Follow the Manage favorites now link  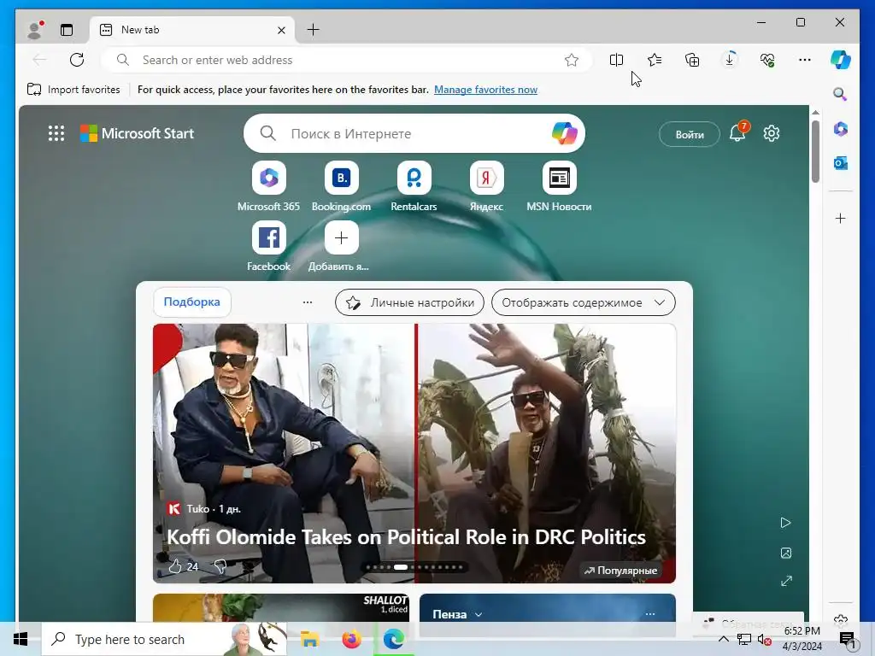485,89
